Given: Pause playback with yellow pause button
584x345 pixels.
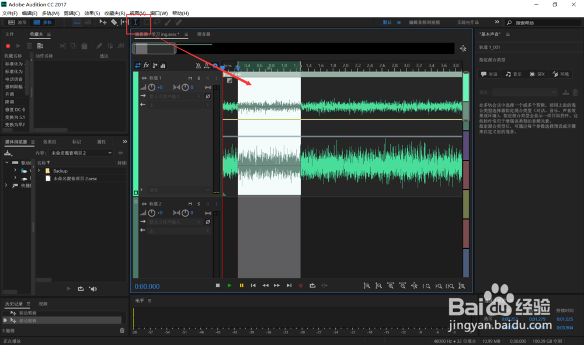Looking at the screenshot, I should (x=241, y=285).
